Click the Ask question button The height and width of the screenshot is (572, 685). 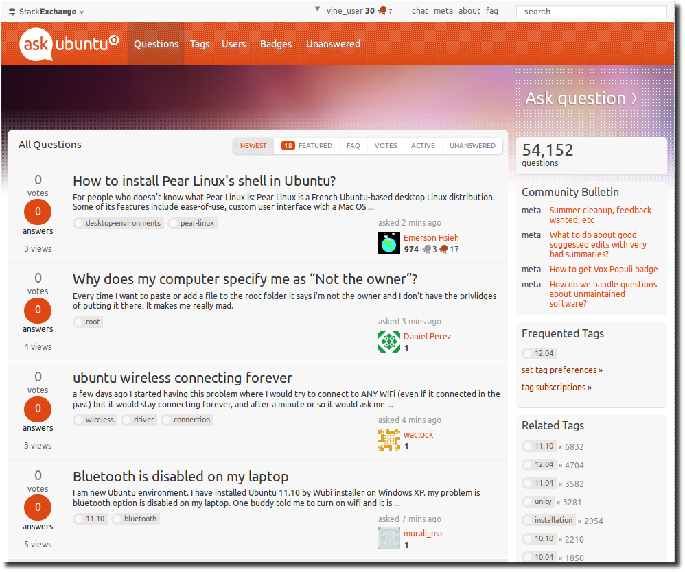(581, 99)
